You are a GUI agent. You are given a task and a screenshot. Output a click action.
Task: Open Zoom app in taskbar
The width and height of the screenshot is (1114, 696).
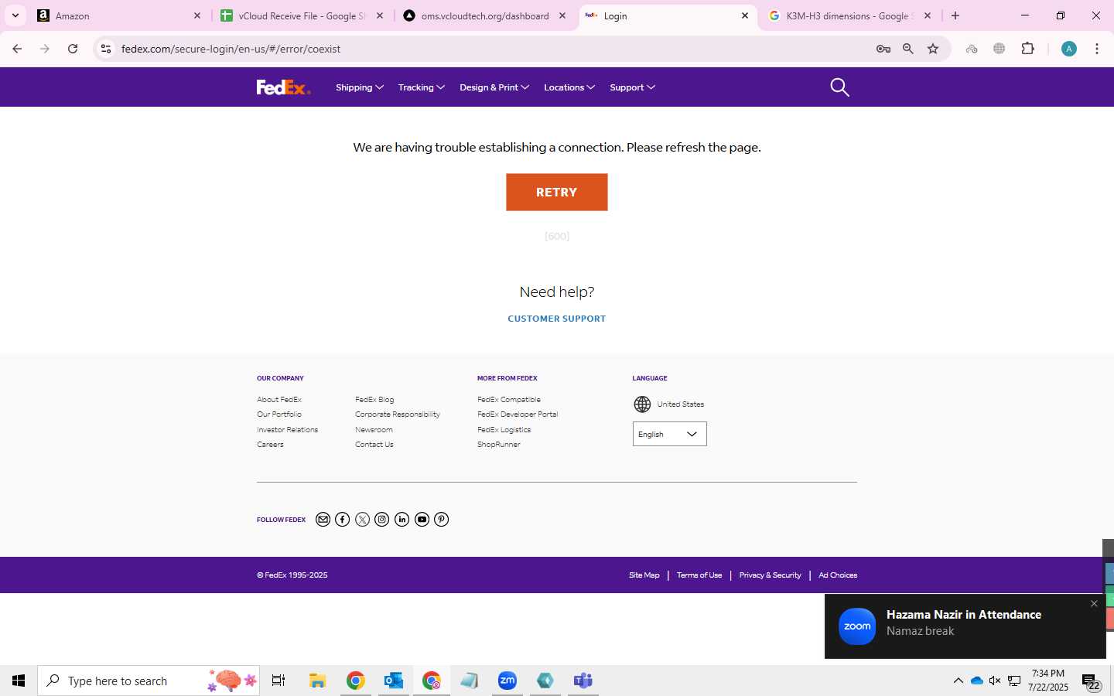click(507, 681)
